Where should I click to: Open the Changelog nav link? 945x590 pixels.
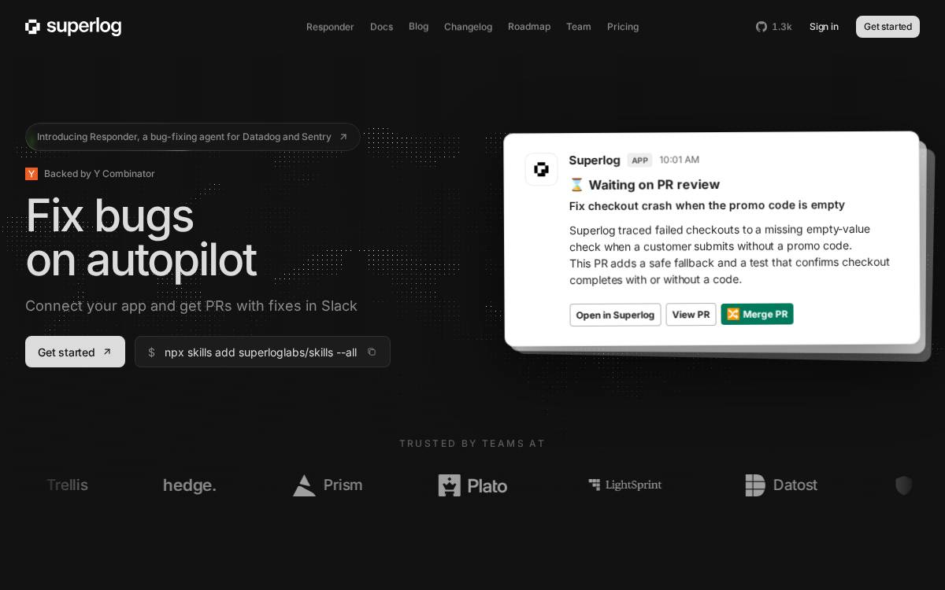click(468, 27)
